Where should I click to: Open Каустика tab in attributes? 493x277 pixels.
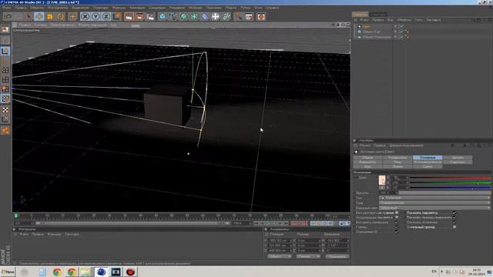458,162
